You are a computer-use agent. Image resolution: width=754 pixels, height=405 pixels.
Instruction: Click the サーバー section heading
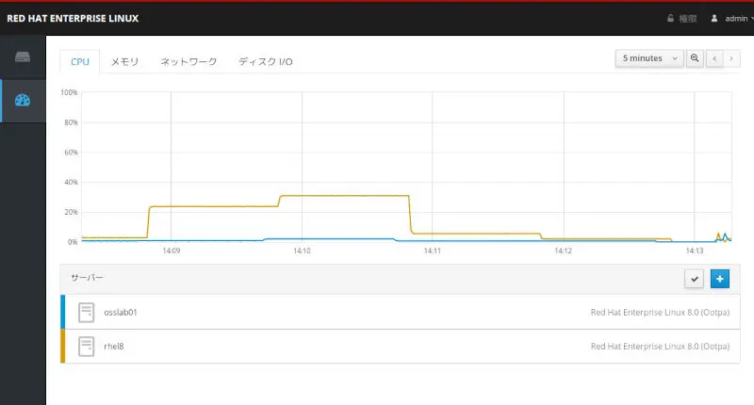87,278
